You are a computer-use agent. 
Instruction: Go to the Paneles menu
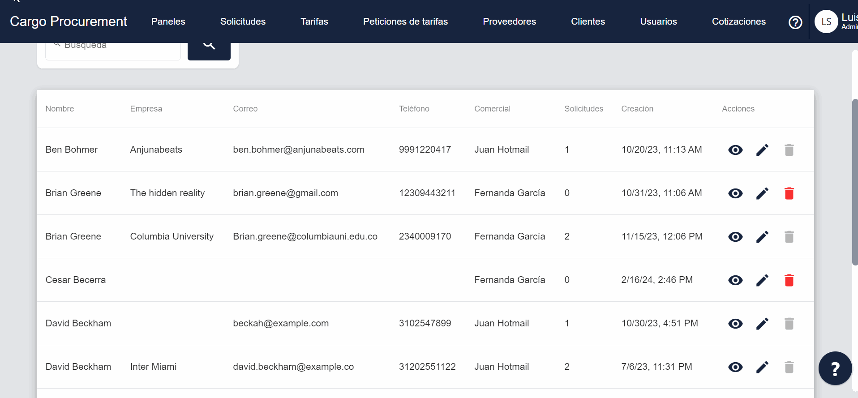point(168,21)
